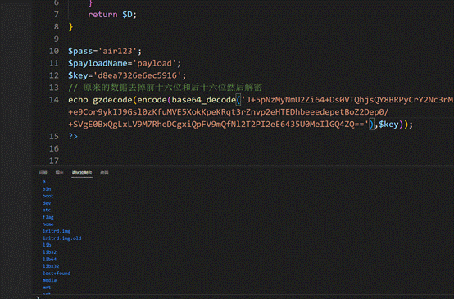This screenshot has height=299, width=454.
Task: Click the base64 line starting '+SVgE0BxQgLxLV9'
Action: tap(218, 125)
